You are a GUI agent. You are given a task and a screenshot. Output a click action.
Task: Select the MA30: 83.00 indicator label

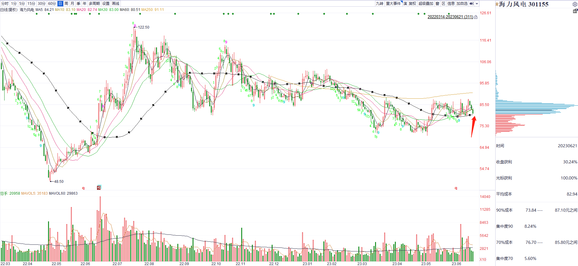click(108, 10)
